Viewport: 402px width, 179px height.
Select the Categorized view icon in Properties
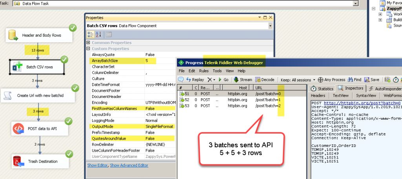(x=90, y=34)
